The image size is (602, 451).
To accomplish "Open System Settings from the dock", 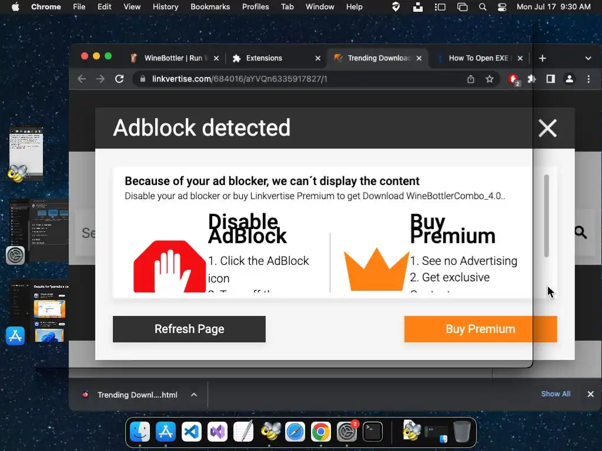I will (347, 432).
